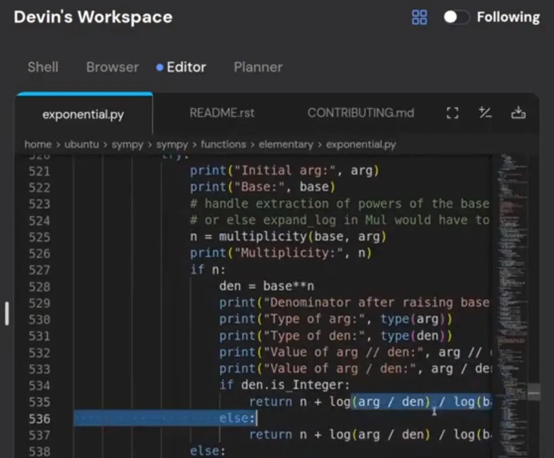Click 'ubuntu' in the breadcrumb path
The height and width of the screenshot is (458, 554).
[x=82, y=144]
